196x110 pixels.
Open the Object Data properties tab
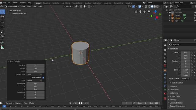[165, 90]
